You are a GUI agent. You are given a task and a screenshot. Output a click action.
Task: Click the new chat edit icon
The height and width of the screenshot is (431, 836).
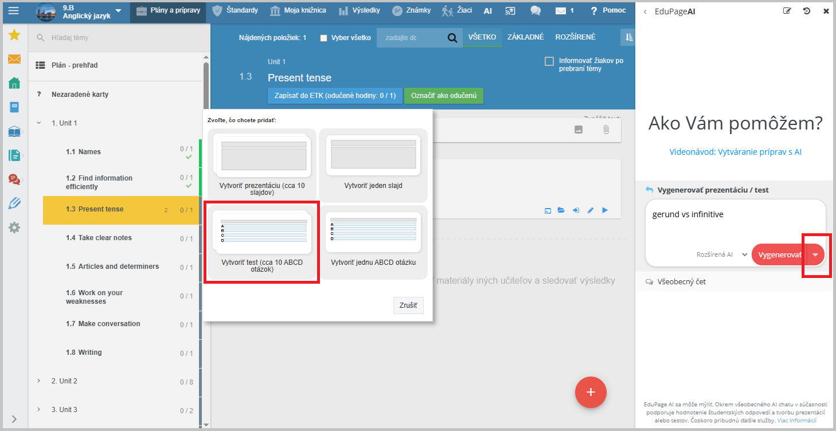pyautogui.click(x=787, y=11)
